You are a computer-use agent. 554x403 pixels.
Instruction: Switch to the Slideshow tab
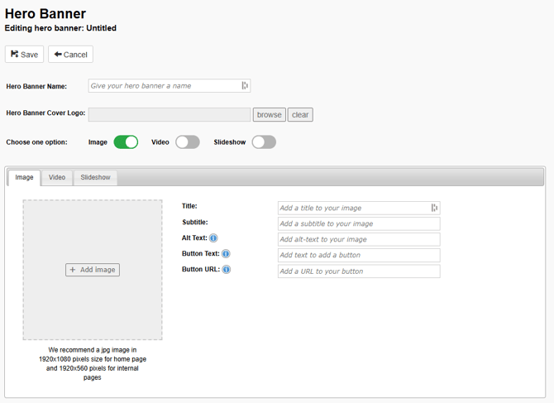coord(95,178)
